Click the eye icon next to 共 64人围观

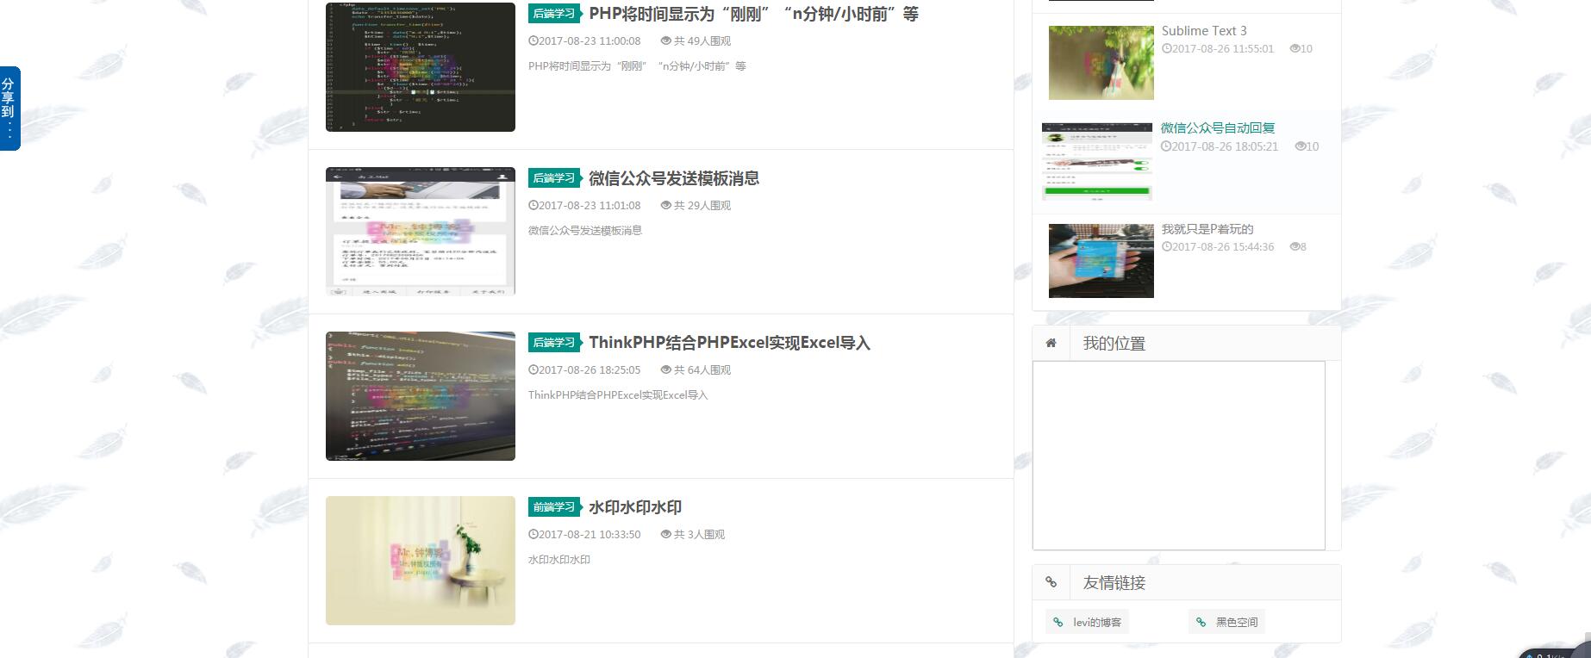pyautogui.click(x=665, y=369)
